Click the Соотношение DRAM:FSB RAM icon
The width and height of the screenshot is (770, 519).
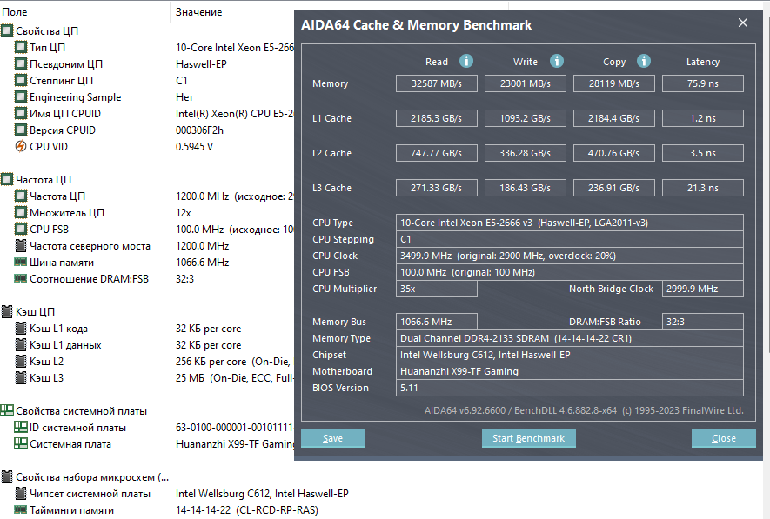pyautogui.click(x=21, y=279)
